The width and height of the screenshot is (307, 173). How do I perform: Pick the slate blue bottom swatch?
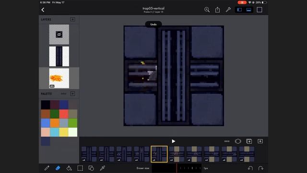tap(46, 141)
